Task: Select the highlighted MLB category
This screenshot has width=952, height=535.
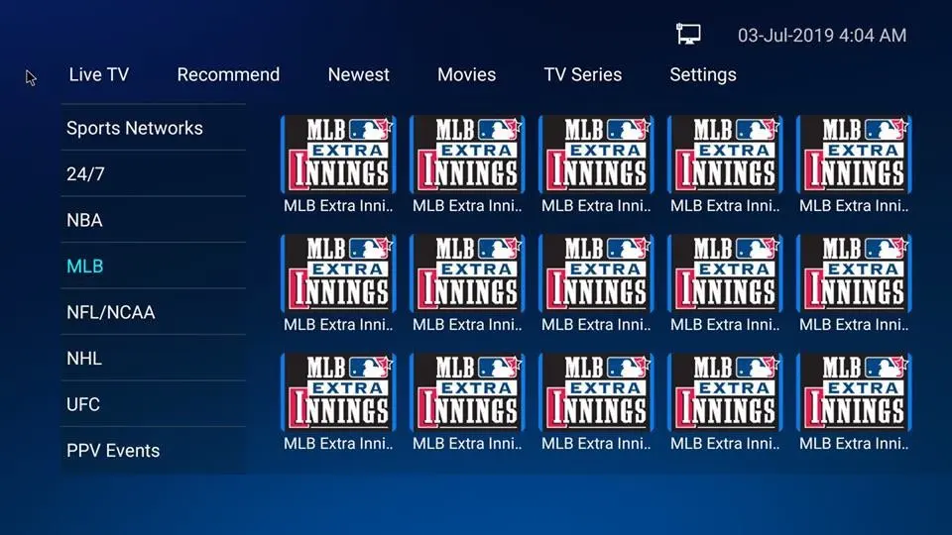Action: point(154,267)
